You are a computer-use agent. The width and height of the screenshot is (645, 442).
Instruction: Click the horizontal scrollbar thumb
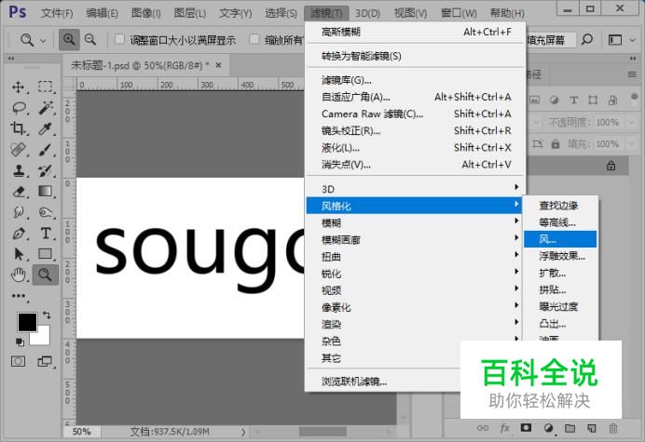322,432
